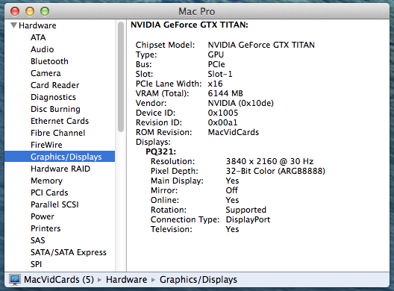Viewport: 394px width, 291px height.
Task: Choose Camera from the sidebar
Action: click(x=46, y=73)
